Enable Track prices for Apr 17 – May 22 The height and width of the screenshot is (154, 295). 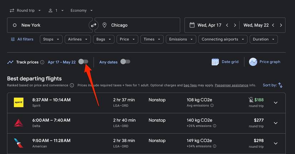[x=83, y=62]
